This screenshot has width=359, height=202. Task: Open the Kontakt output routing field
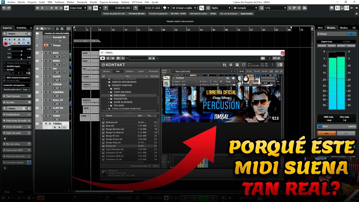point(17,70)
